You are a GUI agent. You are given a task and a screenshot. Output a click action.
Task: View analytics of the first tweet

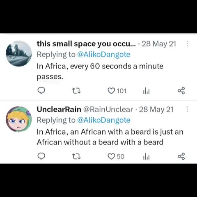point(146,91)
